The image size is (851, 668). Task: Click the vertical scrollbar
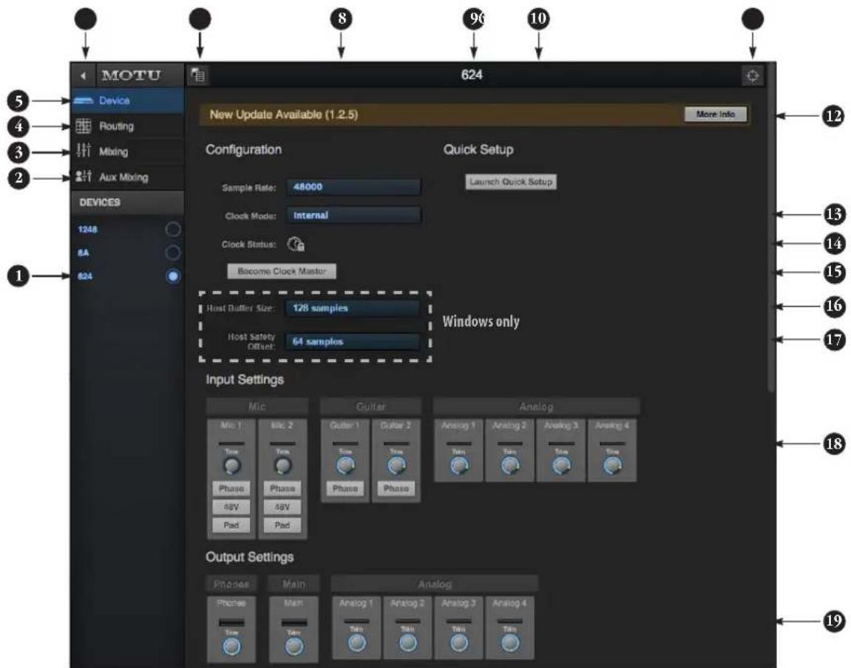click(771, 228)
